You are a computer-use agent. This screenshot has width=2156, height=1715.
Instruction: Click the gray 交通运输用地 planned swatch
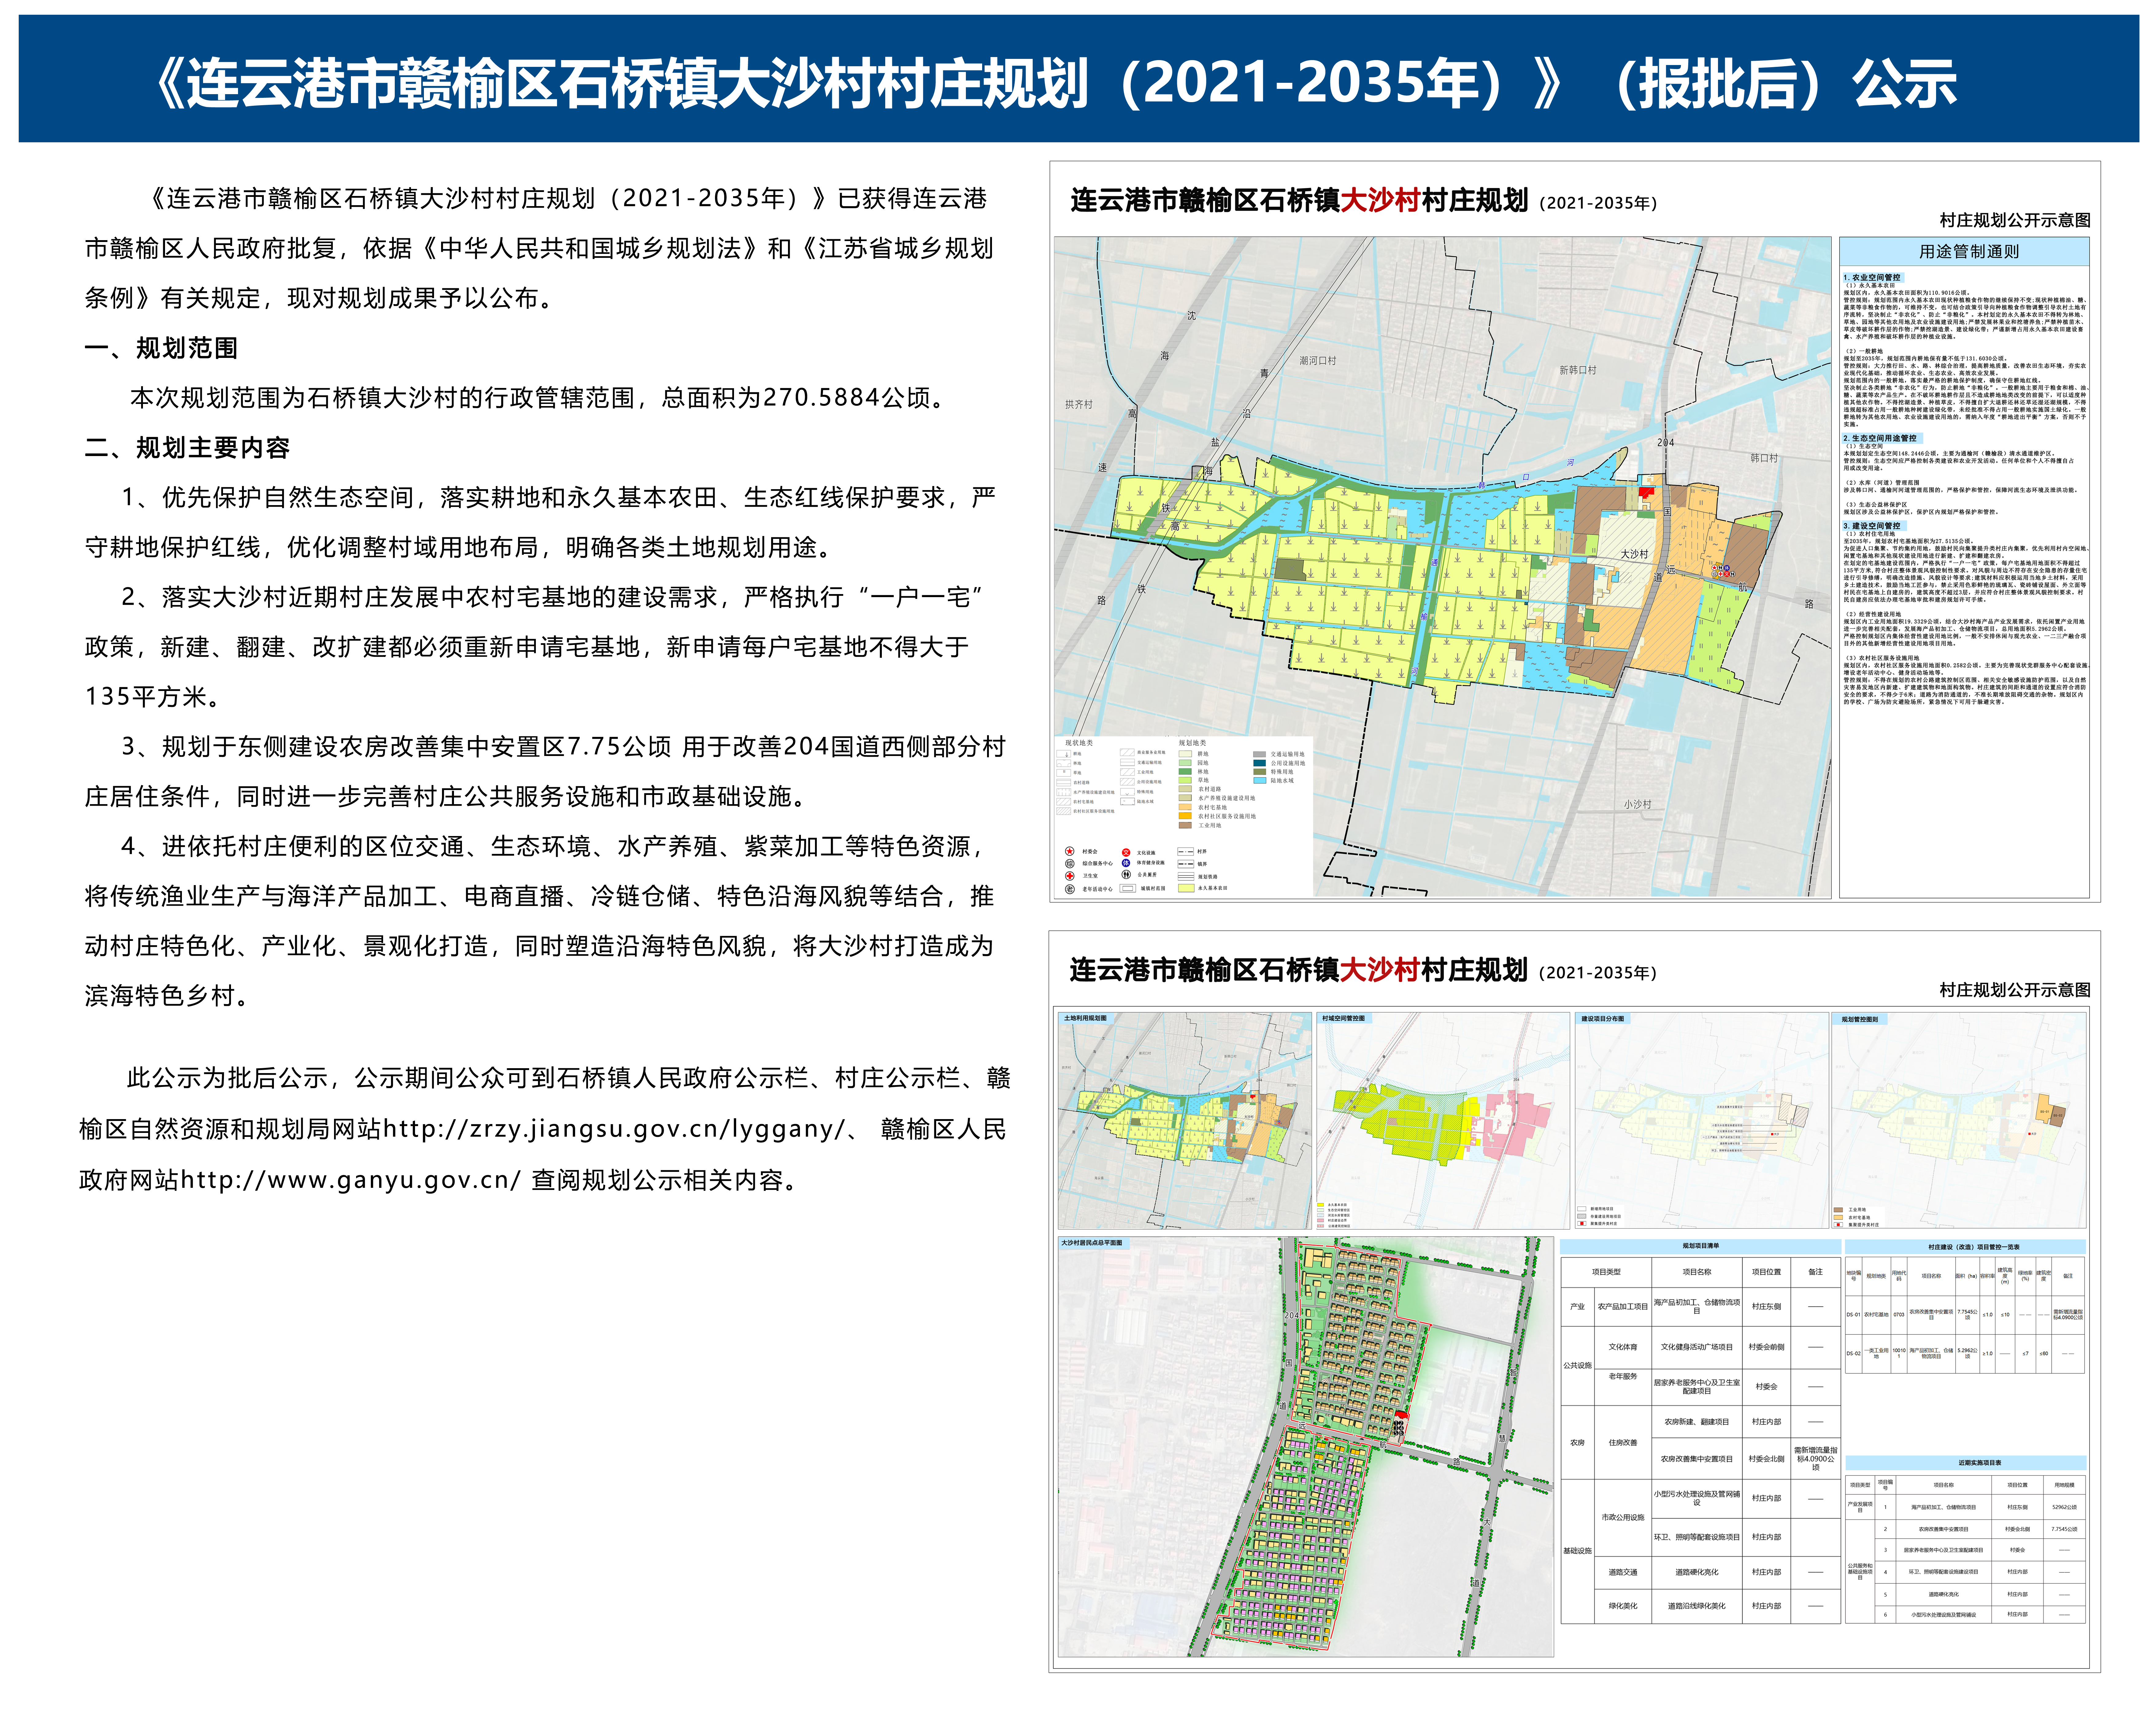click(1260, 755)
